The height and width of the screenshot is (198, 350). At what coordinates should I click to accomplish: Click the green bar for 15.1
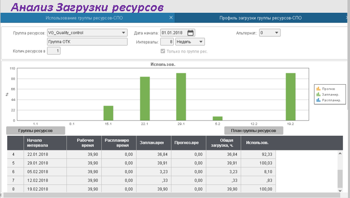(108, 113)
